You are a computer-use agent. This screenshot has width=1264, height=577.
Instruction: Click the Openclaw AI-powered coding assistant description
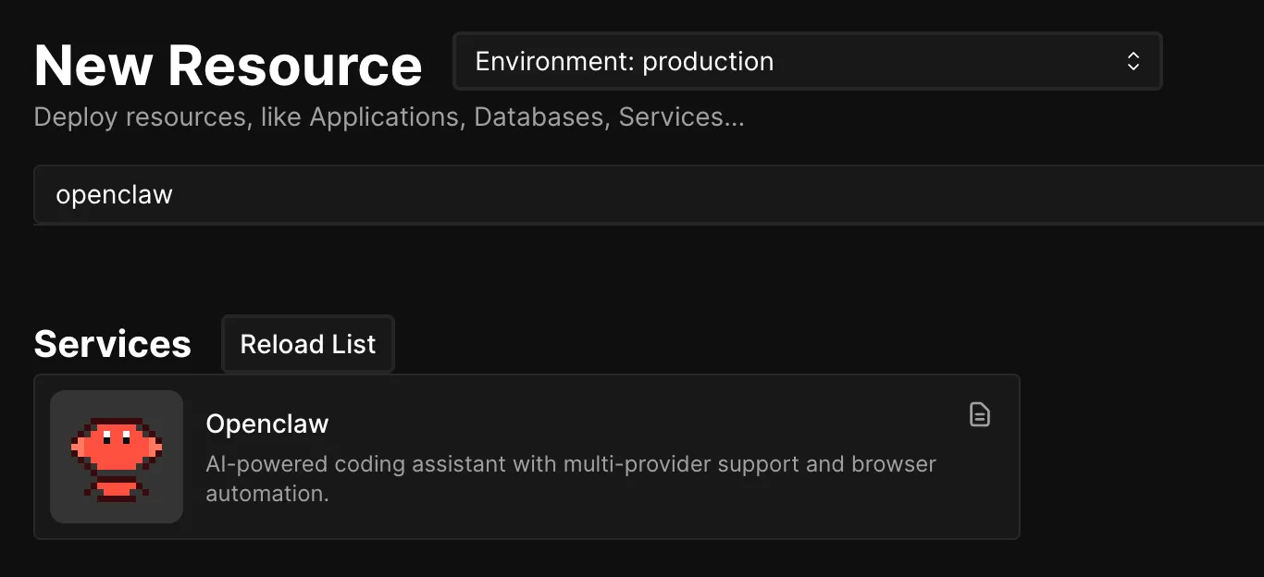click(x=570, y=464)
